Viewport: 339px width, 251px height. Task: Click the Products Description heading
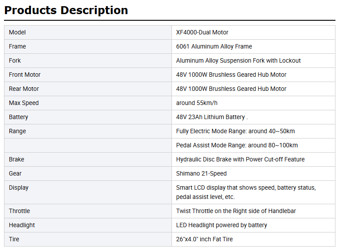(x=66, y=10)
